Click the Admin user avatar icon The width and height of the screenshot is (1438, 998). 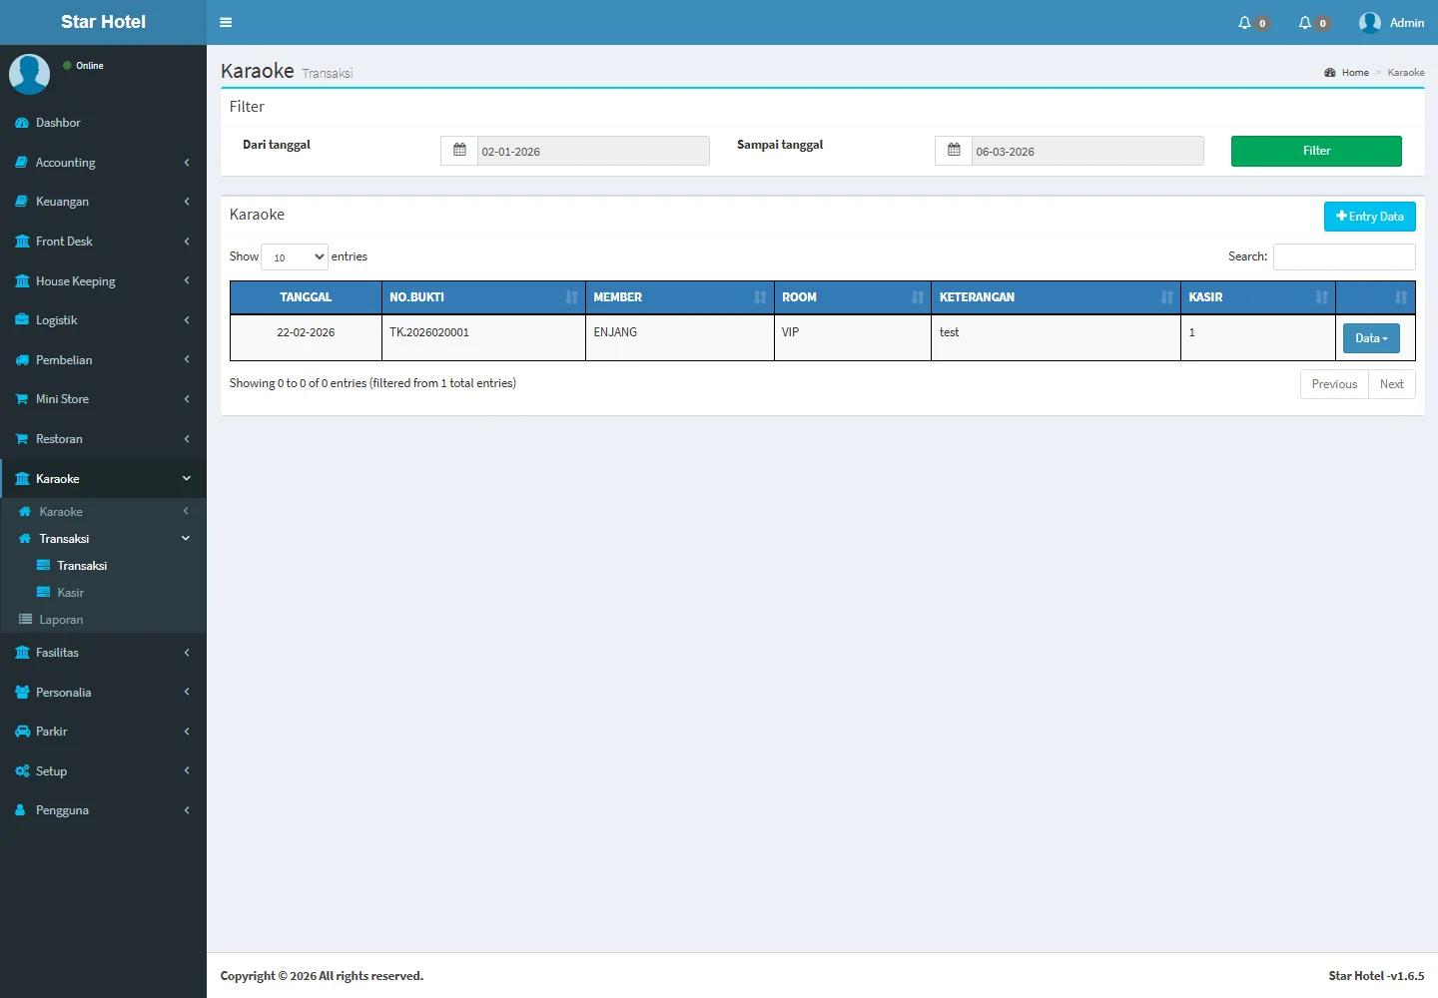coord(1370,23)
